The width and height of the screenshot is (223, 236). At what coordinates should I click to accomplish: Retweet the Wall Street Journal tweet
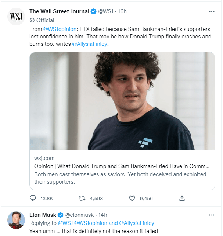pos(82,198)
